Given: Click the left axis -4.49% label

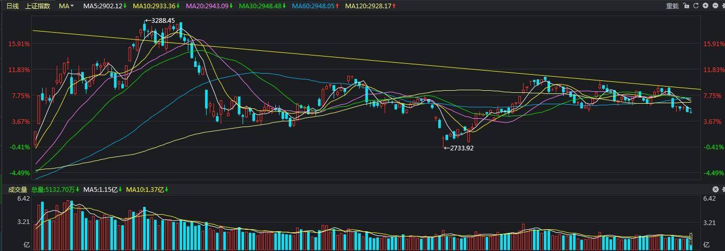Looking at the screenshot, I should tap(19, 173).
